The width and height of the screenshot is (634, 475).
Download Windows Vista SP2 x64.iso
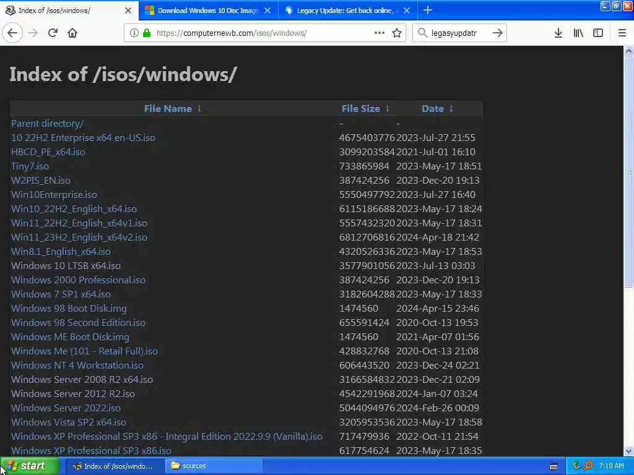[69, 422]
